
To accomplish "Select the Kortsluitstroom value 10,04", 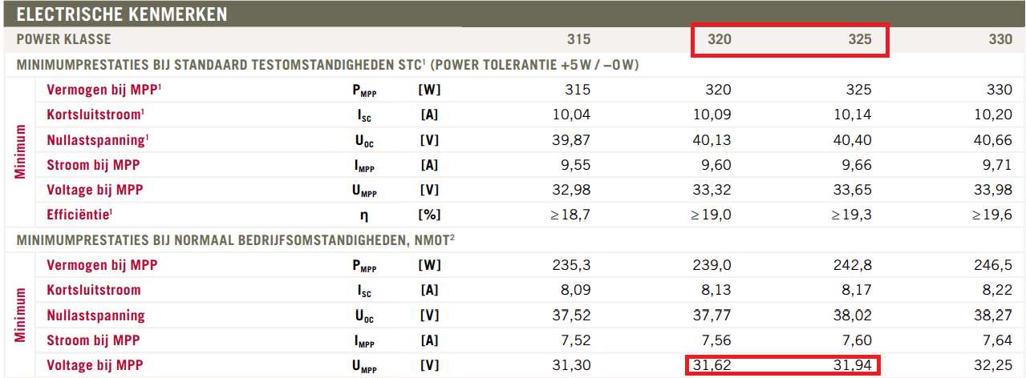I will [572, 115].
